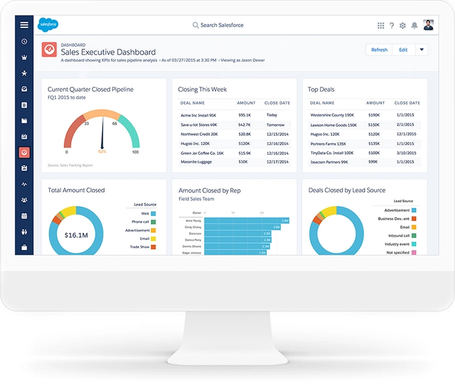Click the folder icon in the sidebar

click(x=25, y=121)
